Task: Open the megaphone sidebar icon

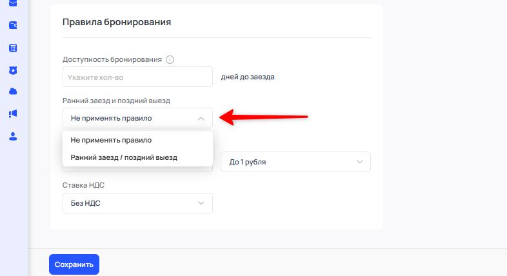Action: pos(13,113)
